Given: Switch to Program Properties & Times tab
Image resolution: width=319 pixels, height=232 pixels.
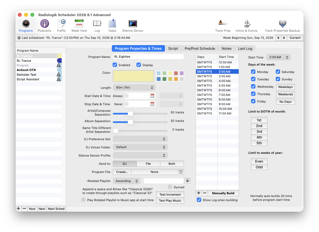Looking at the screenshot, I should pyautogui.click(x=138, y=48).
